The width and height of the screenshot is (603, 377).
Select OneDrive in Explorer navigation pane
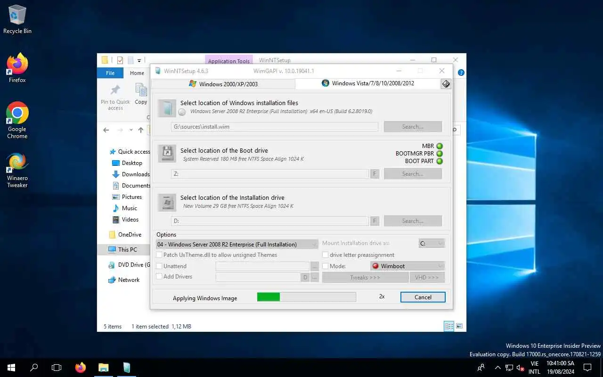pos(125,235)
